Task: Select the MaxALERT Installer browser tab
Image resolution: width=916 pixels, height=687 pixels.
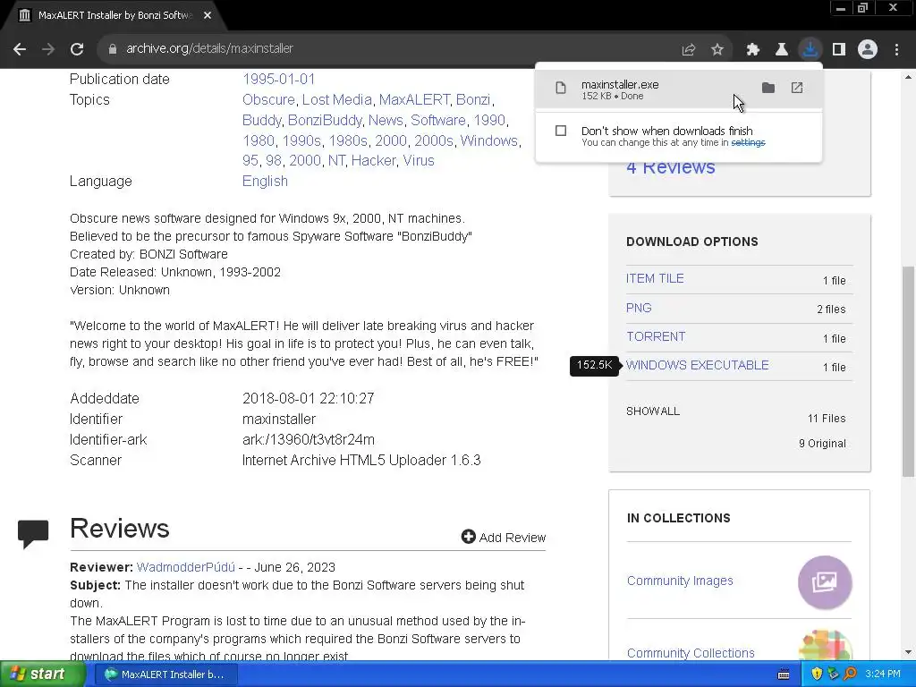Action: pos(114,15)
